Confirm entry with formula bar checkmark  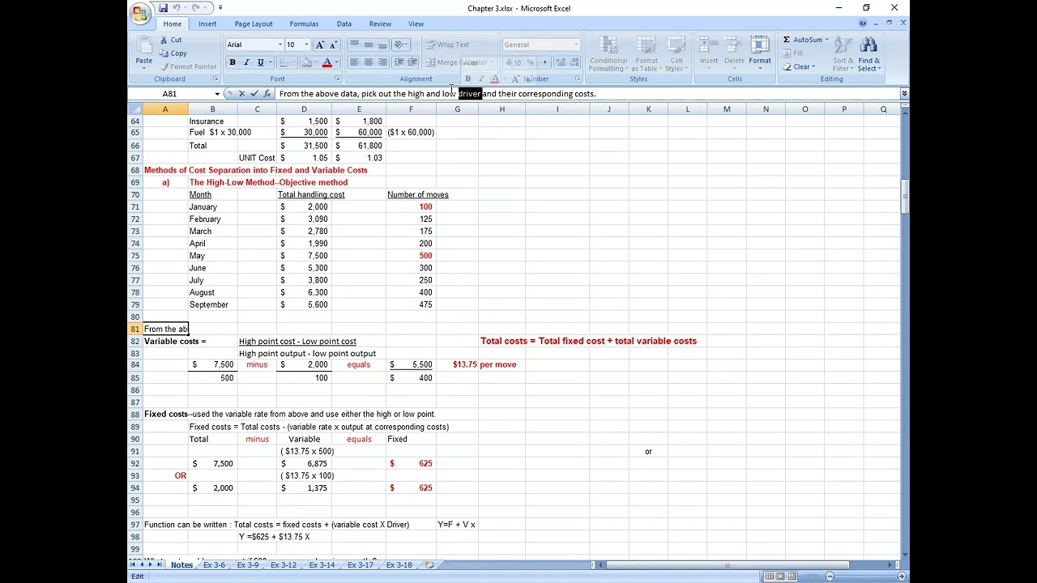coord(254,94)
